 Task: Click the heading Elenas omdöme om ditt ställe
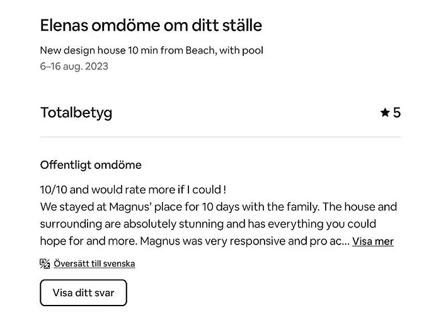pyautogui.click(x=151, y=25)
